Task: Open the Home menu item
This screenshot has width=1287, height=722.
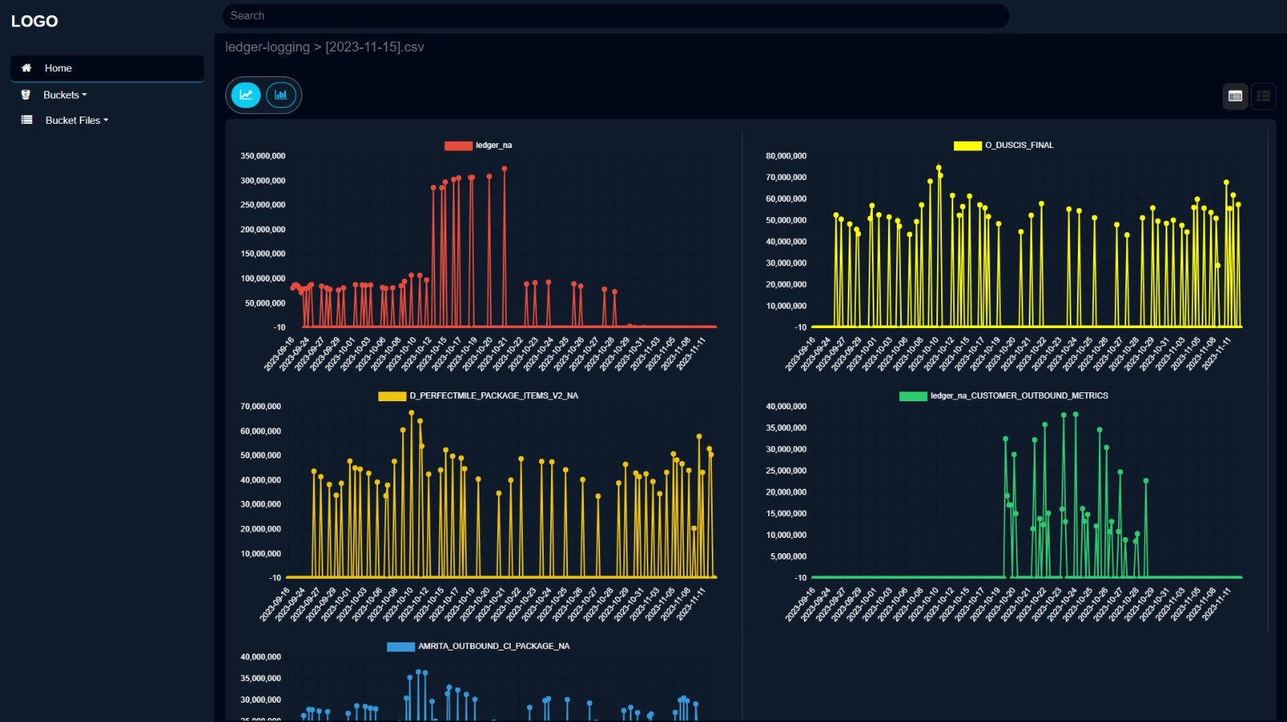Action: pos(107,68)
